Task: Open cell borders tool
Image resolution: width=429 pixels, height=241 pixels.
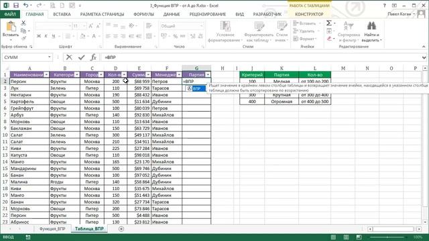Action: (x=68, y=36)
